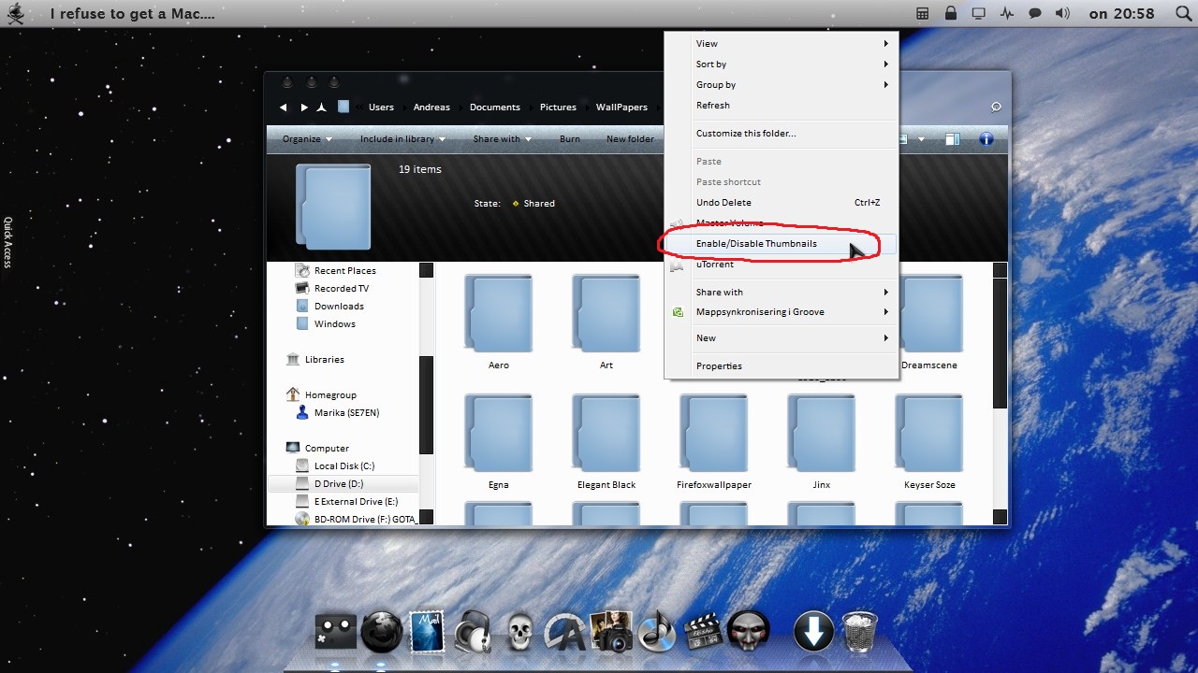Toggle the preview pane button in toolbar
This screenshot has height=673, width=1198.
(x=953, y=139)
